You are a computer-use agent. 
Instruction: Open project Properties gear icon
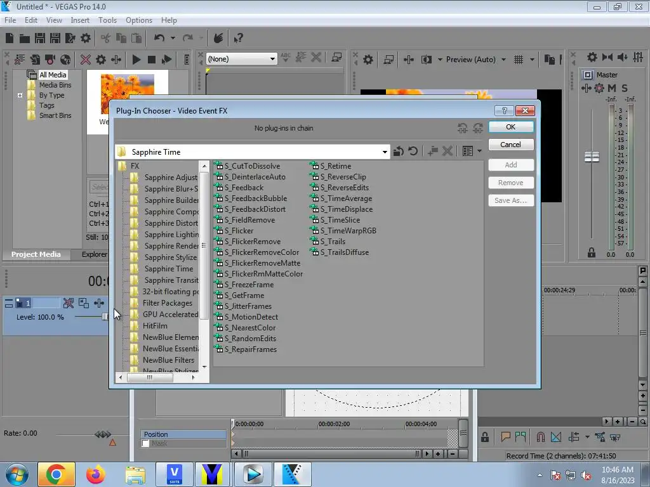pos(86,38)
